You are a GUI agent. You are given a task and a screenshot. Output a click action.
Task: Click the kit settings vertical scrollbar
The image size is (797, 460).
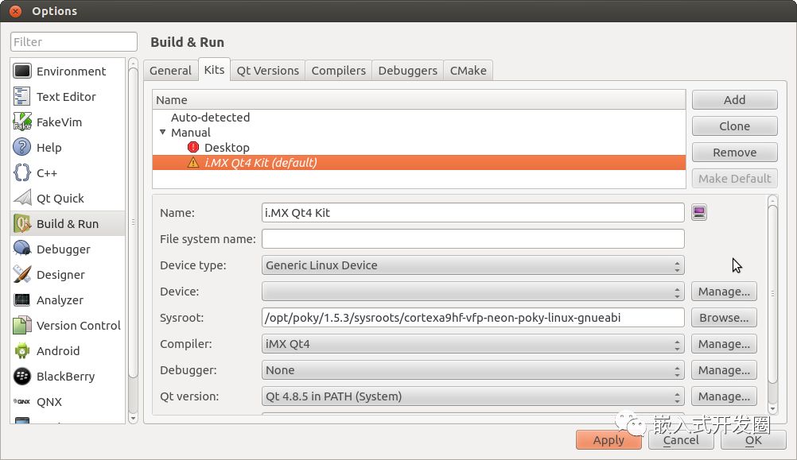(772, 302)
